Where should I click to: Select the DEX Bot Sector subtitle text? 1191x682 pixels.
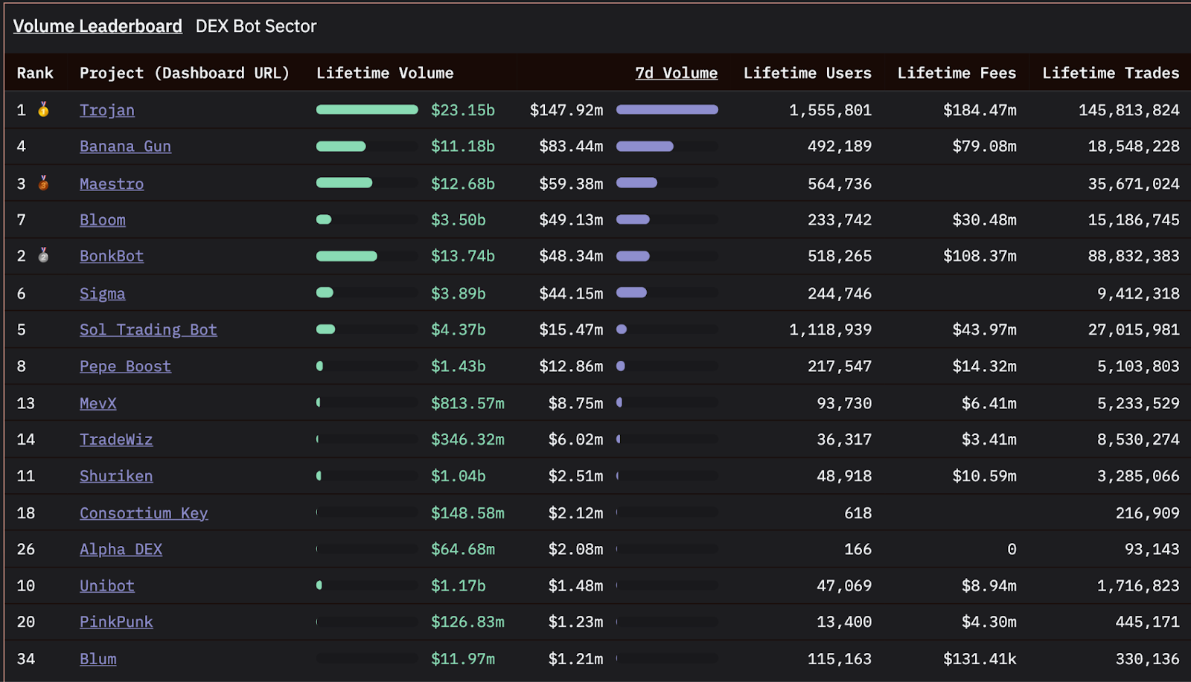(x=256, y=26)
